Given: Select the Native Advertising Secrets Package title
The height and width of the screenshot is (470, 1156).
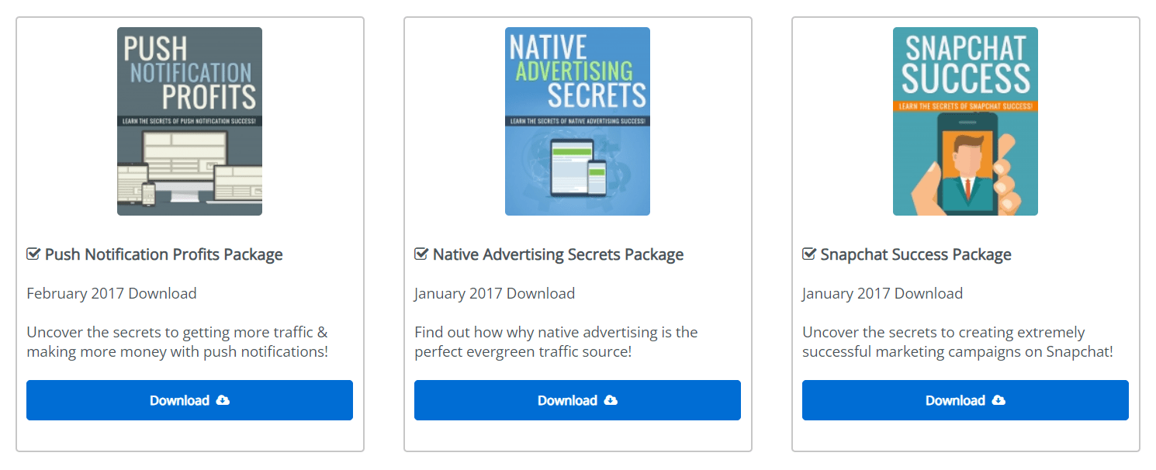Looking at the screenshot, I should [x=558, y=254].
